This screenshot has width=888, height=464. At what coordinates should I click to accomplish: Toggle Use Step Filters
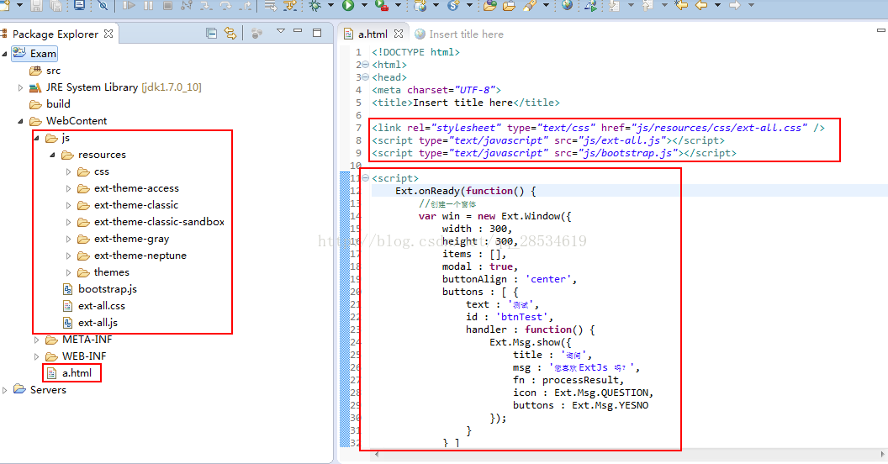coord(290,6)
